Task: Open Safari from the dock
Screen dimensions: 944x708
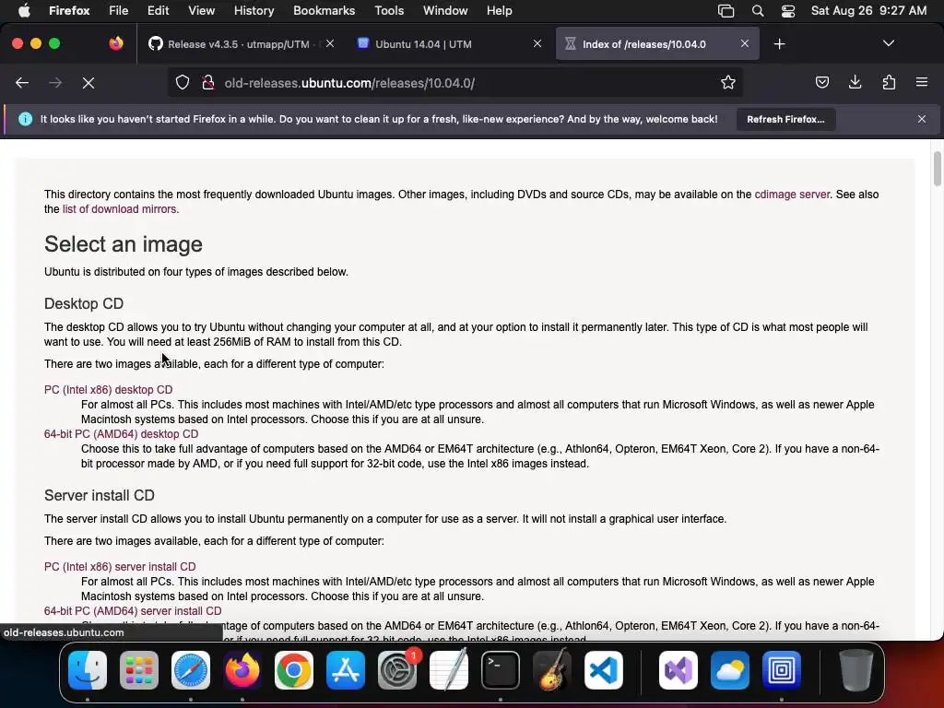Action: point(191,669)
